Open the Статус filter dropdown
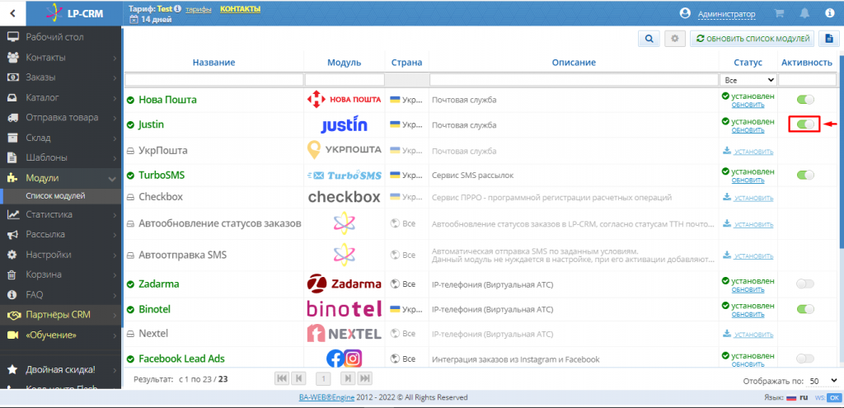 pyautogui.click(x=748, y=80)
